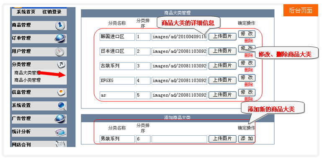Click the sort order field containing 5

tap(143, 95)
